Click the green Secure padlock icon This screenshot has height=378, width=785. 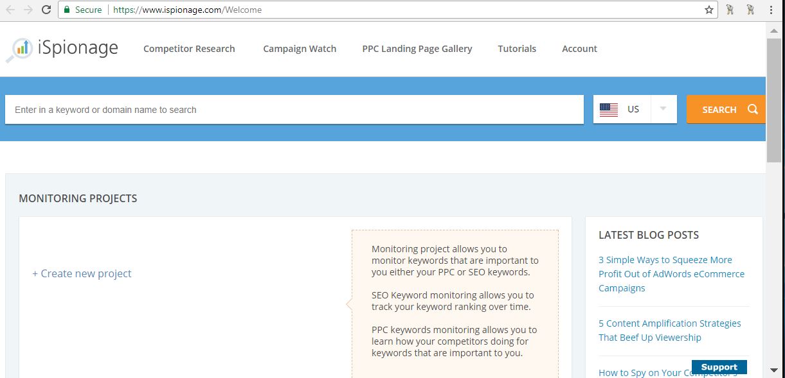[x=66, y=10]
